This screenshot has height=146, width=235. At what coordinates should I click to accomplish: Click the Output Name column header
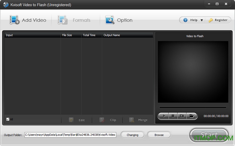pos(128,35)
